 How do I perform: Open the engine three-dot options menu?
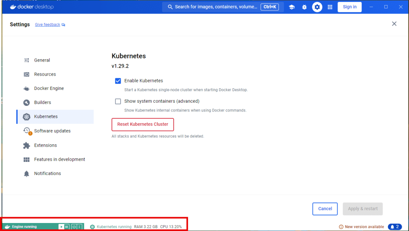79,227
